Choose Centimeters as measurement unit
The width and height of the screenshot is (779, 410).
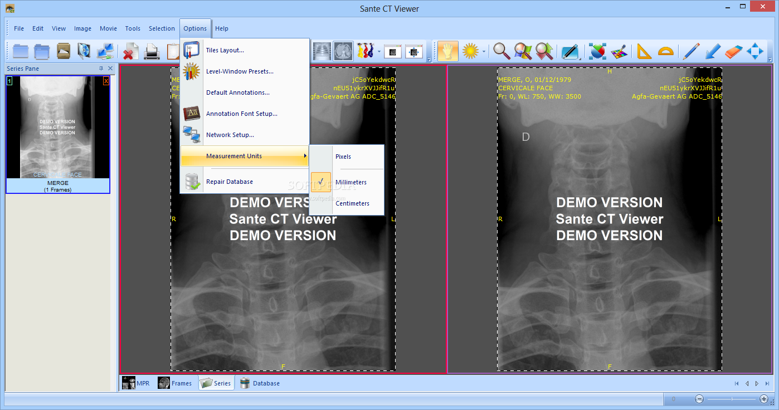click(346, 203)
